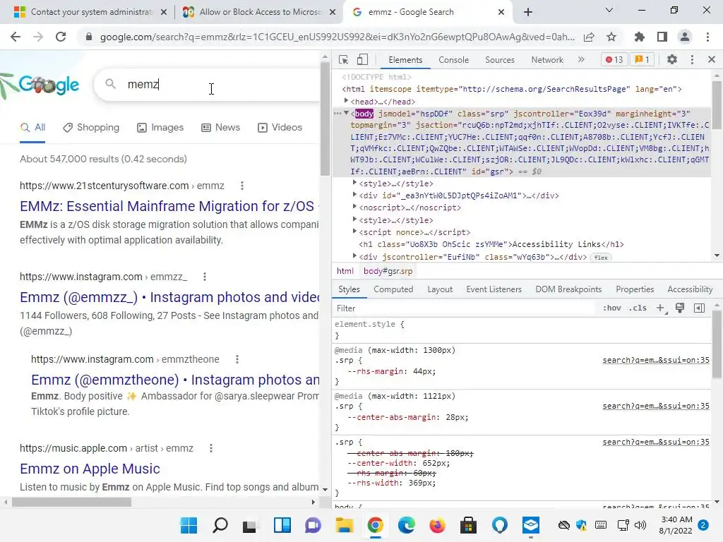Toggle the .cls class editor
This screenshot has width=723, height=542.
[638, 308]
